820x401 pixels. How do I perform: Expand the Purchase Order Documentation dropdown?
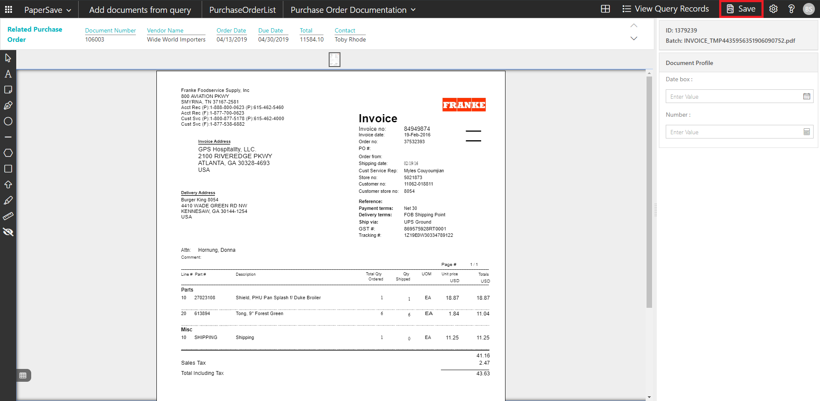pyautogui.click(x=353, y=10)
